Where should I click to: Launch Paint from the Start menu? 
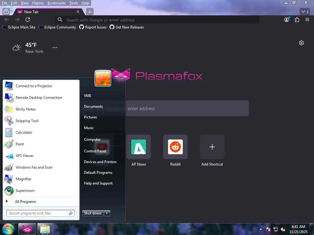(x=41, y=144)
